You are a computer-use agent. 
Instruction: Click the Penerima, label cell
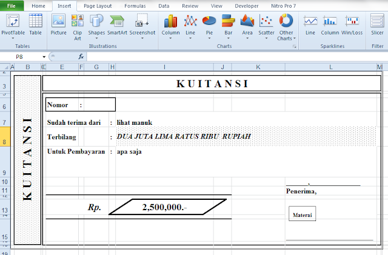coord(301,191)
